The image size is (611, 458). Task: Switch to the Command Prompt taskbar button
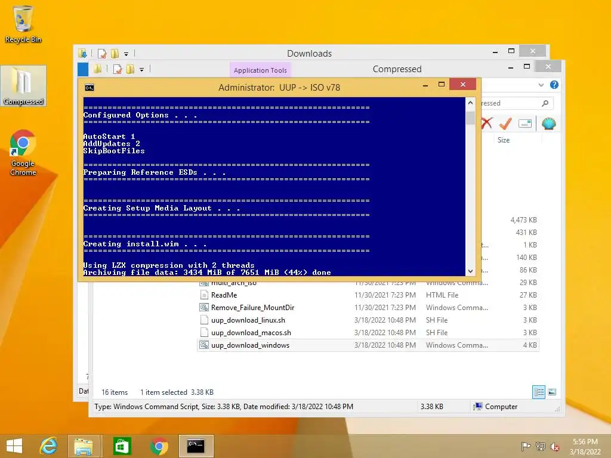pyautogui.click(x=196, y=446)
